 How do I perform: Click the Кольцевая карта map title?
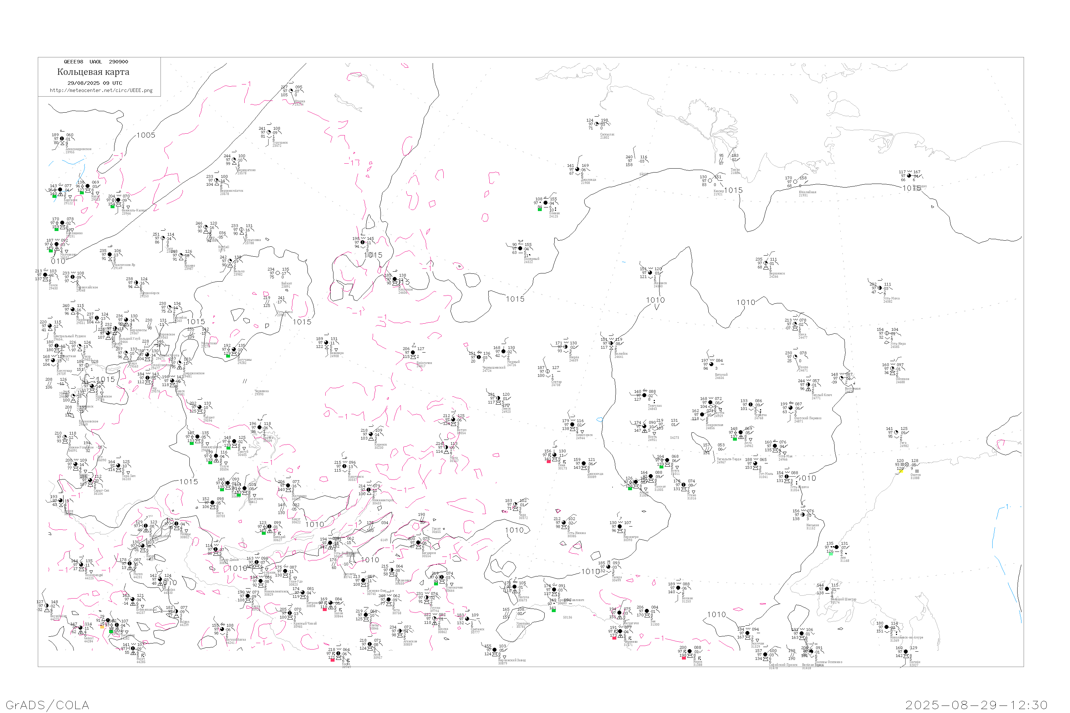point(93,72)
